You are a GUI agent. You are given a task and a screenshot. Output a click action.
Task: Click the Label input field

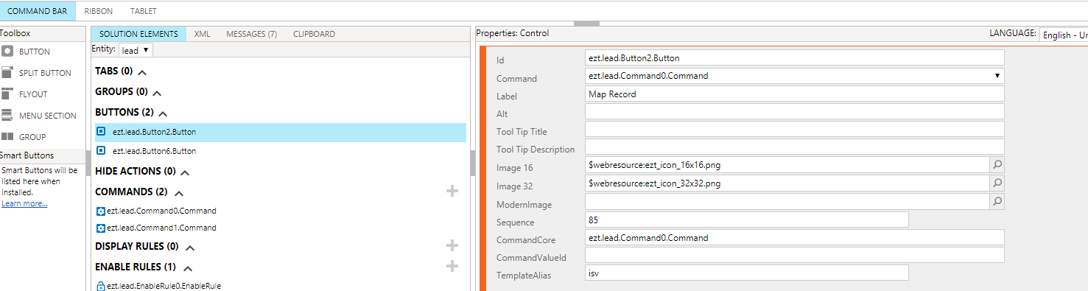point(795,94)
